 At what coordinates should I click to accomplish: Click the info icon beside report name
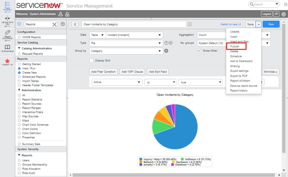[x=190, y=24]
